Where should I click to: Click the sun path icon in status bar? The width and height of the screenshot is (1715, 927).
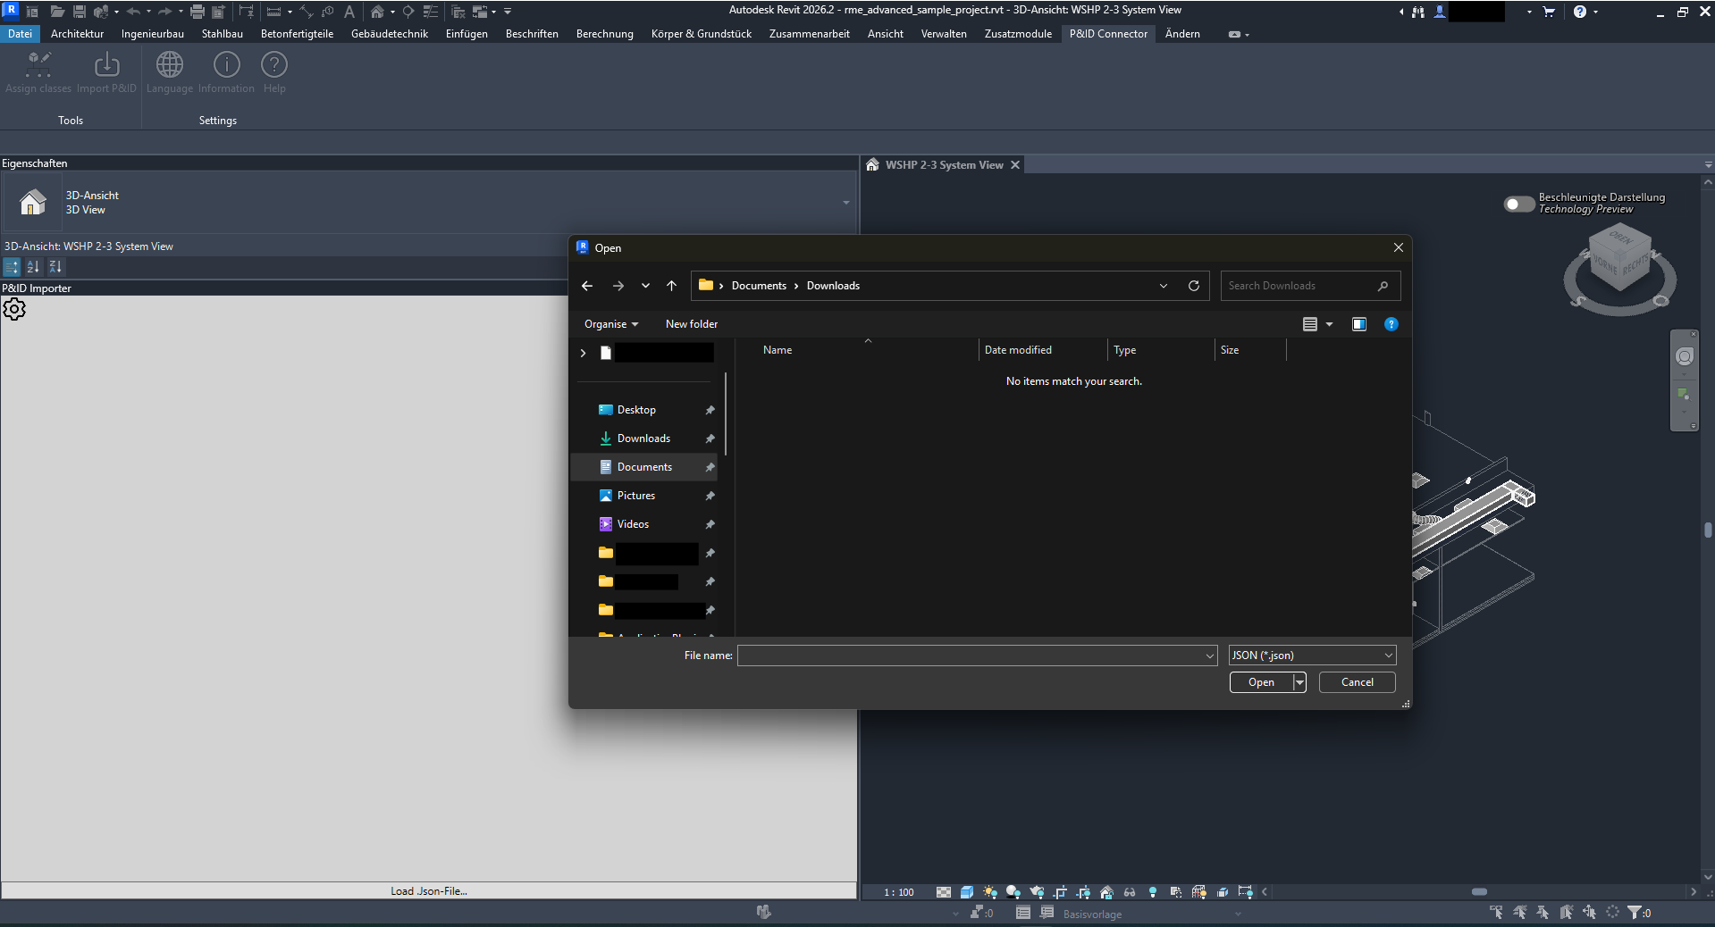pyautogui.click(x=989, y=892)
